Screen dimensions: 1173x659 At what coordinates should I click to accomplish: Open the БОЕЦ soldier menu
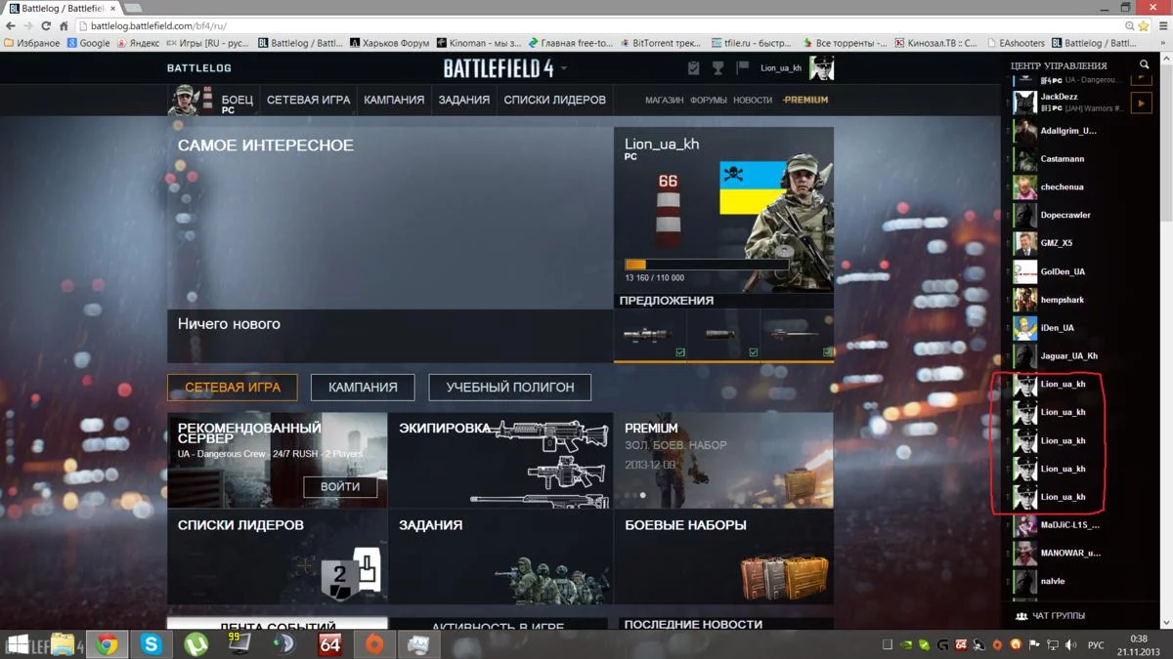[x=238, y=100]
